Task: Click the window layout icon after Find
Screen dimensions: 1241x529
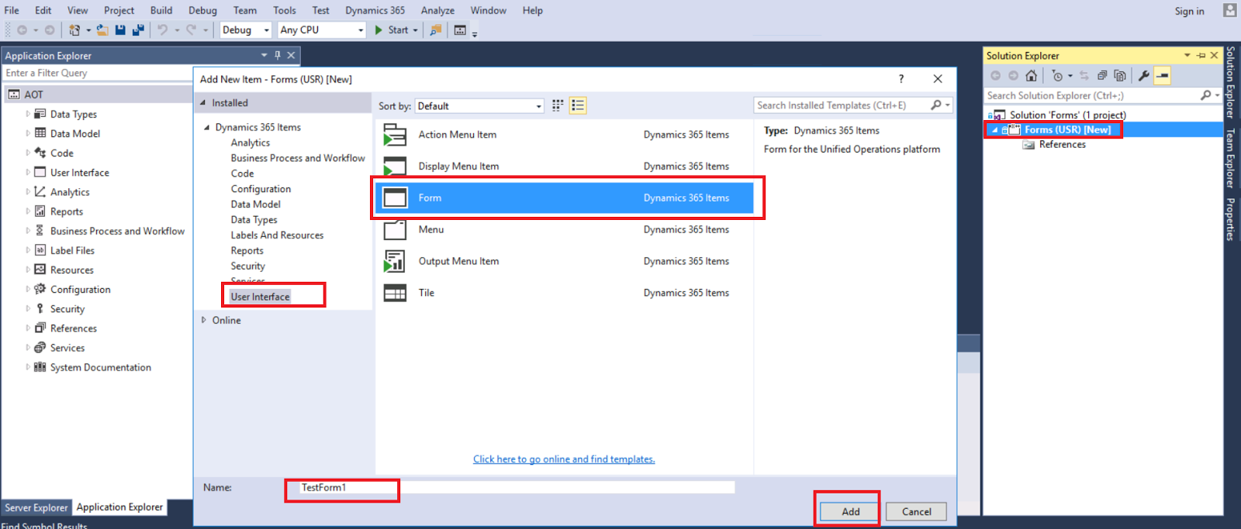Action: click(x=460, y=30)
